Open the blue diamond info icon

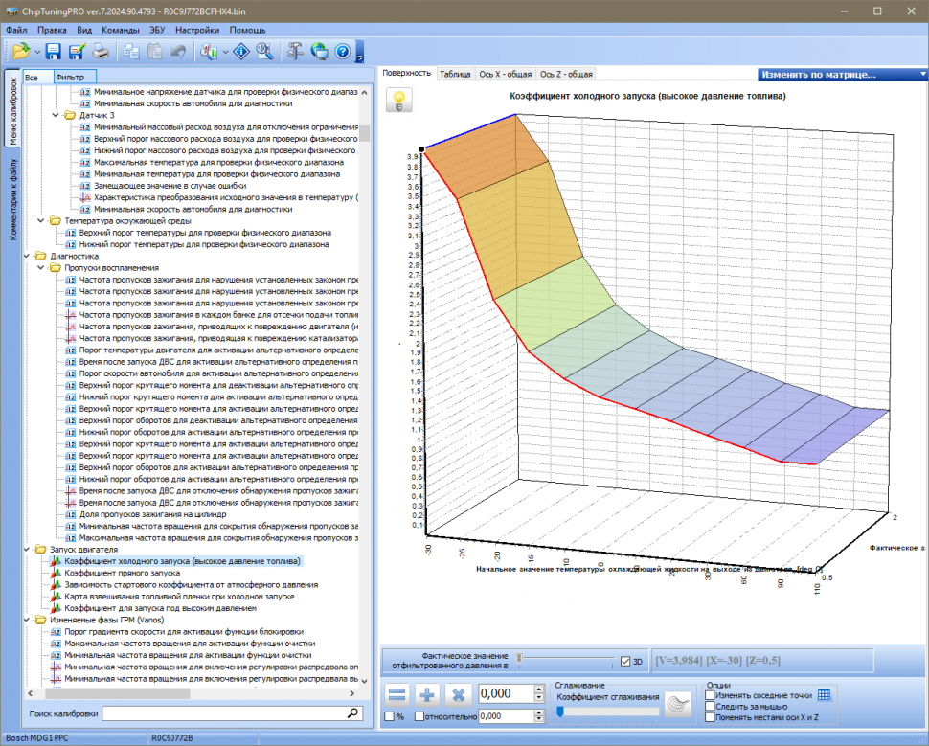(242, 52)
